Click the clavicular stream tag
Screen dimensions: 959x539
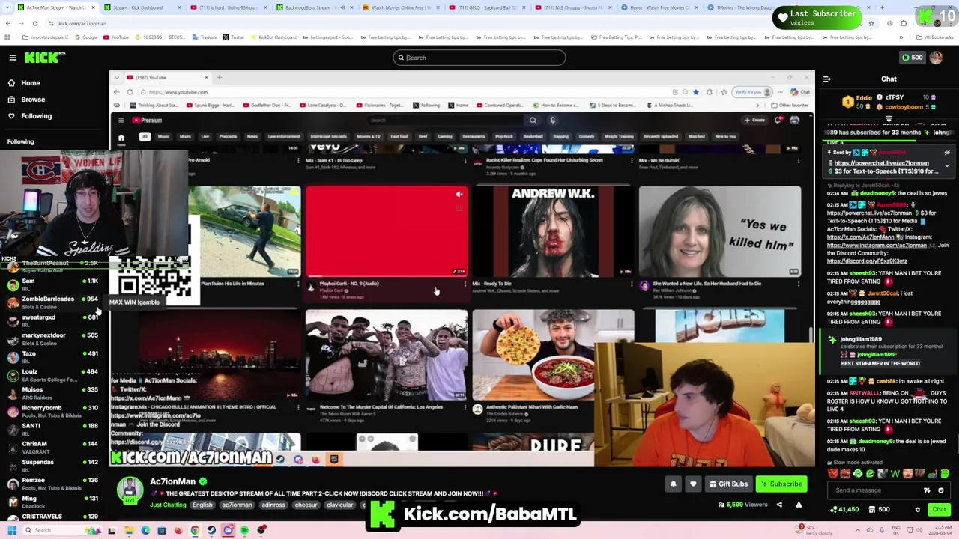click(x=339, y=505)
